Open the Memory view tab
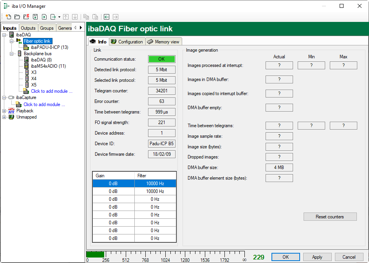 pos(163,42)
